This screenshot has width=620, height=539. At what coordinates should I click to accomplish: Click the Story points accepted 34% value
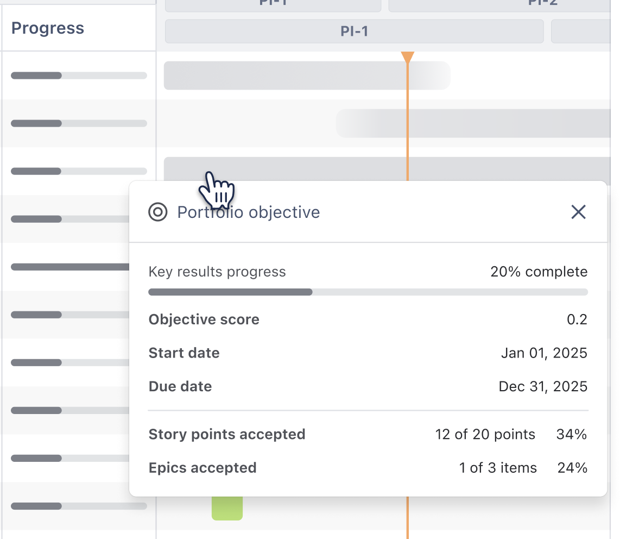coord(572,434)
